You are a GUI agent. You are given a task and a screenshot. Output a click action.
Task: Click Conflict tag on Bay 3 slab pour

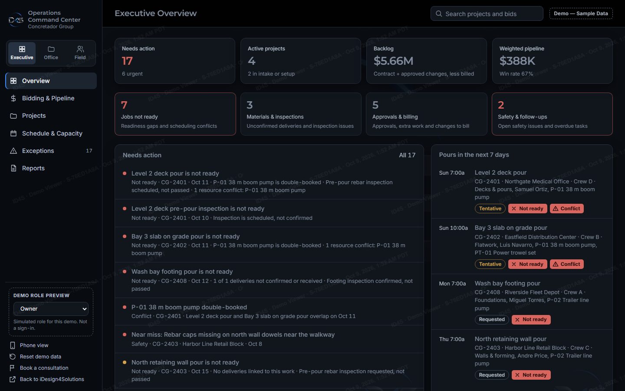click(566, 264)
